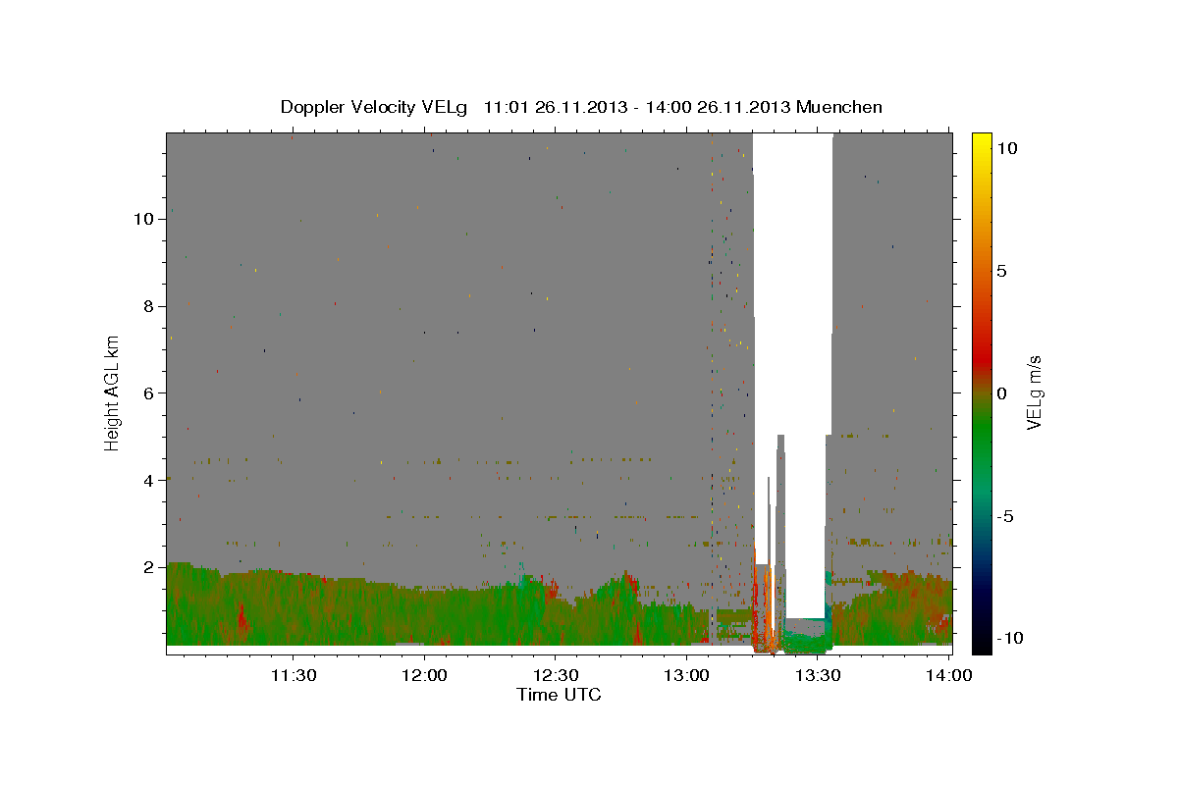Click the plot title 'Doppler Velocity VELg'

(375, 107)
